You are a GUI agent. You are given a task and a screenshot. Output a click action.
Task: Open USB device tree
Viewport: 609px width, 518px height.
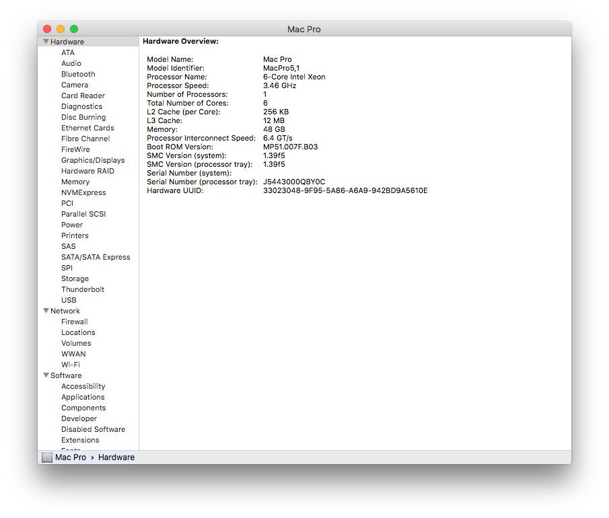click(69, 300)
